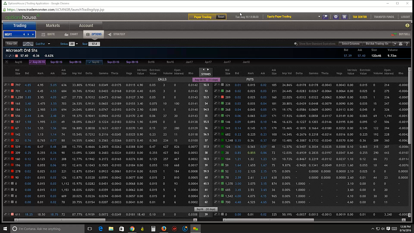
Task: Open Edge from the taskbar
Action: [101, 229]
